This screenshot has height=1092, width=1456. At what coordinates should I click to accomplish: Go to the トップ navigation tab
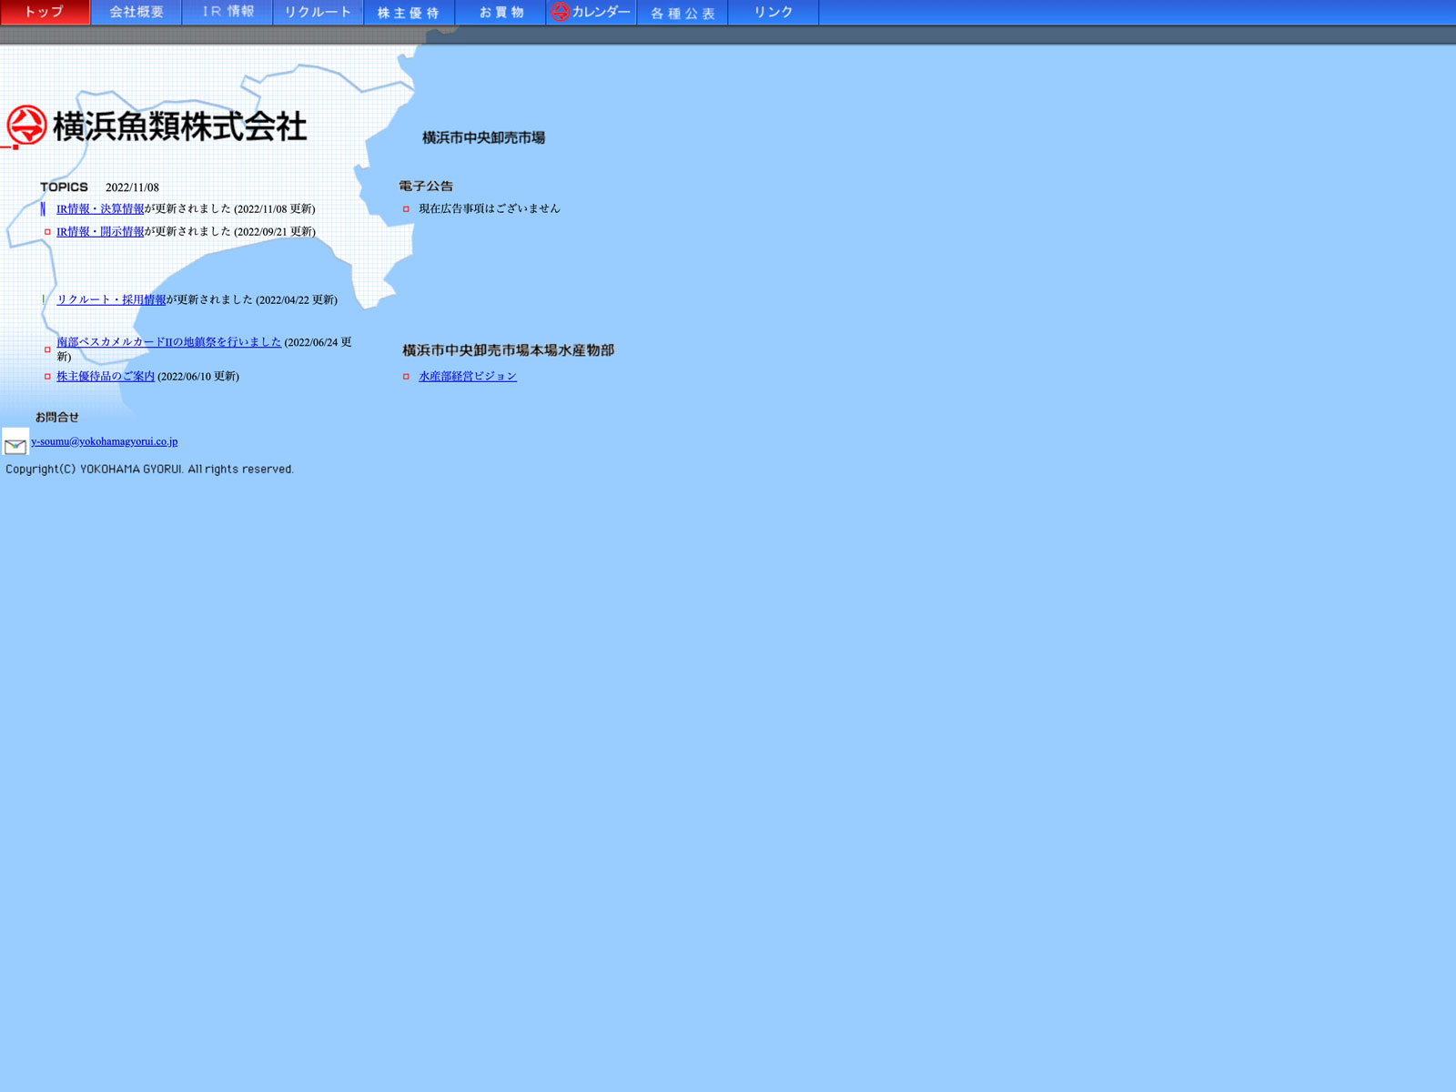pyautogui.click(x=45, y=13)
